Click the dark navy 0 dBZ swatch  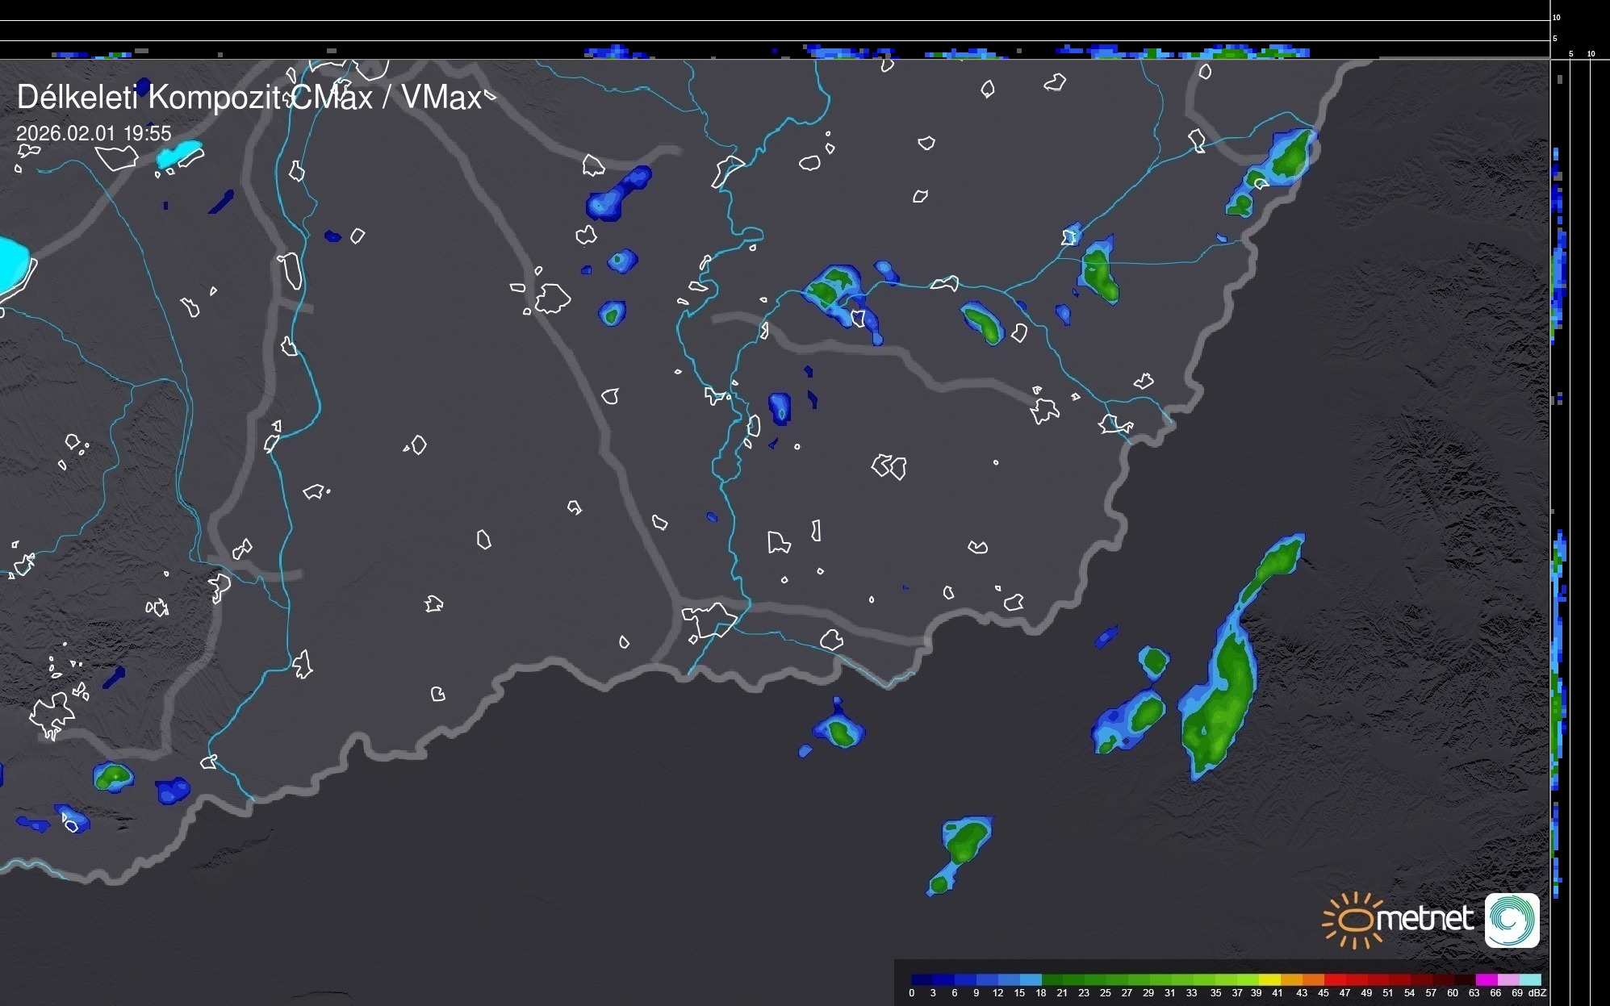[922, 979]
